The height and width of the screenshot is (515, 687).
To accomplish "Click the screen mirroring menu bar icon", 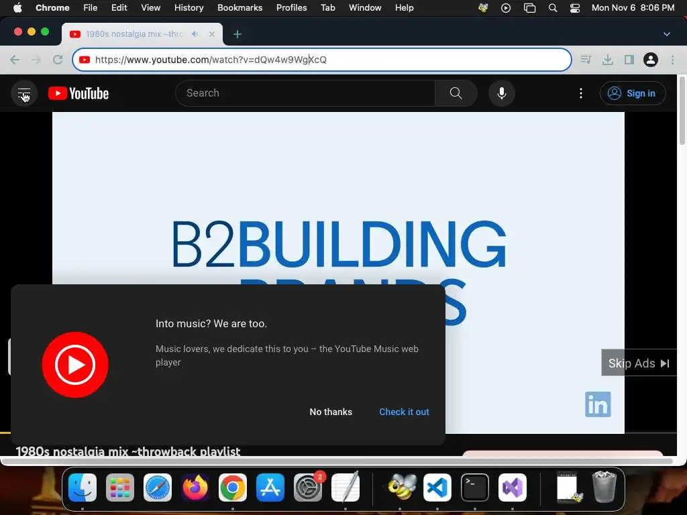I will point(529,8).
